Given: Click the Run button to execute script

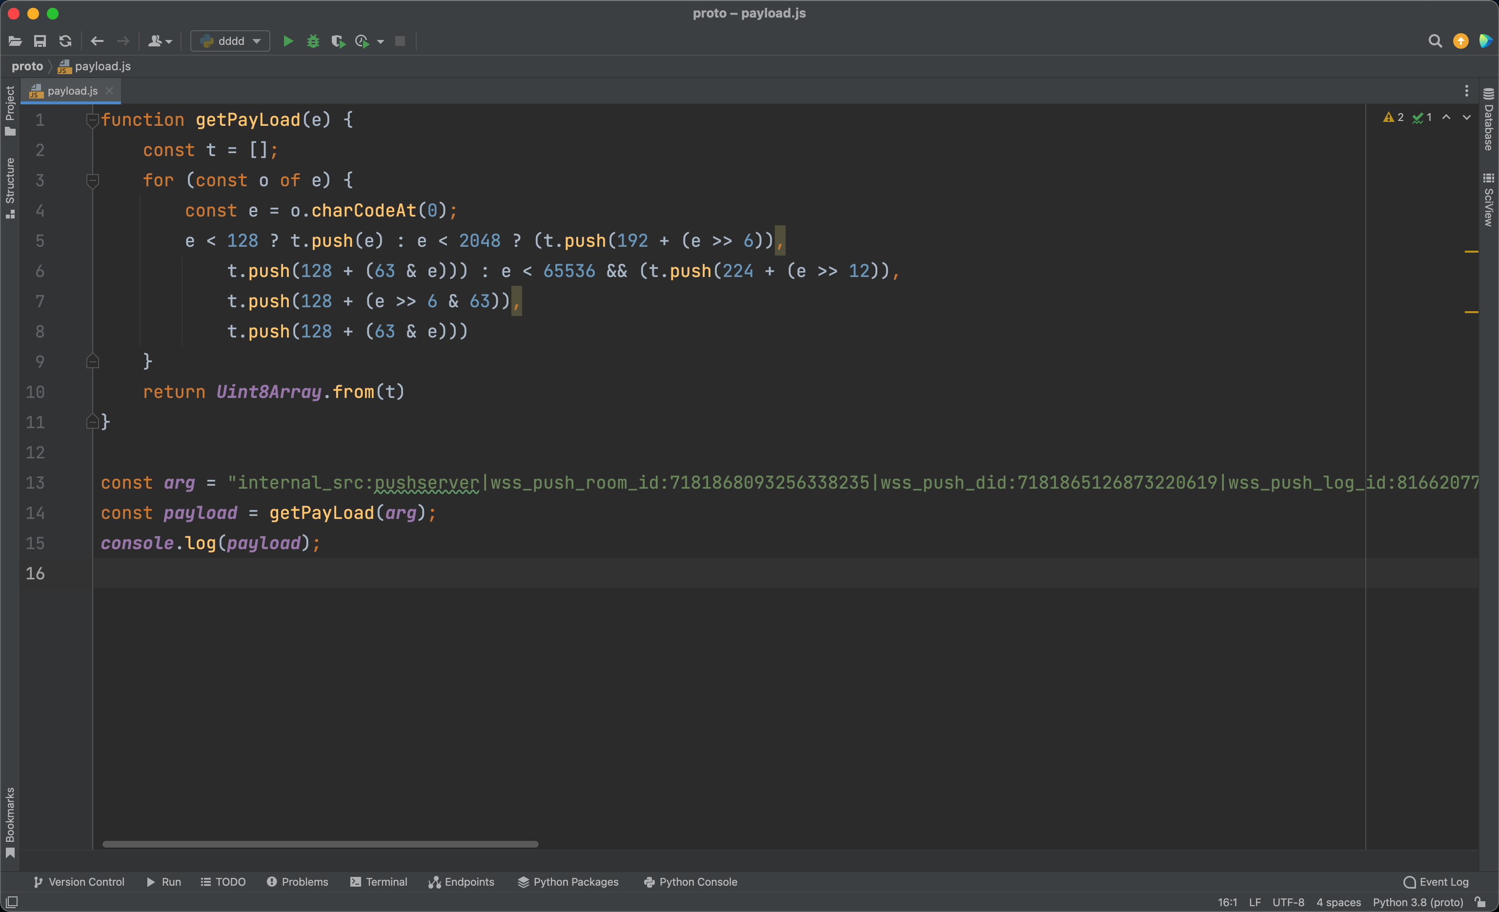Looking at the screenshot, I should (x=289, y=40).
